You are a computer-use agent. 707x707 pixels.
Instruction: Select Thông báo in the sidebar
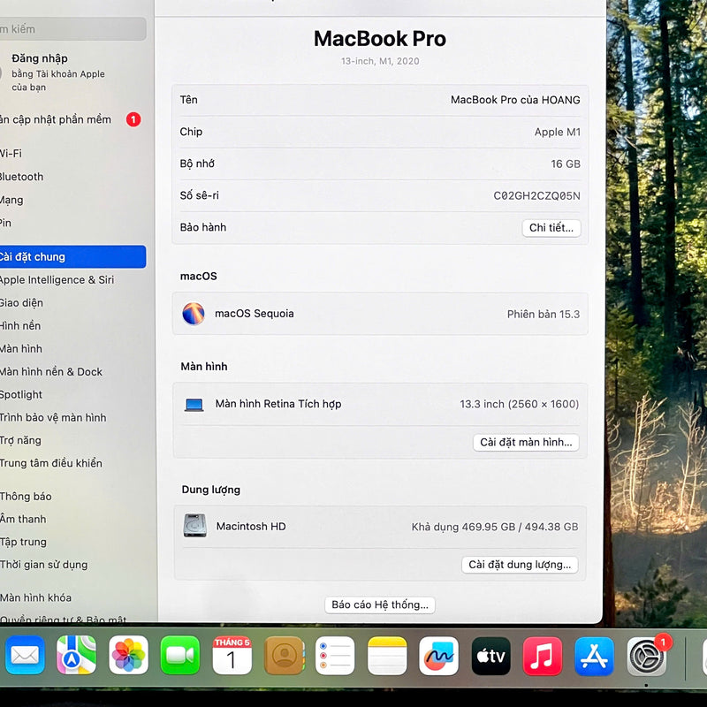tap(26, 497)
